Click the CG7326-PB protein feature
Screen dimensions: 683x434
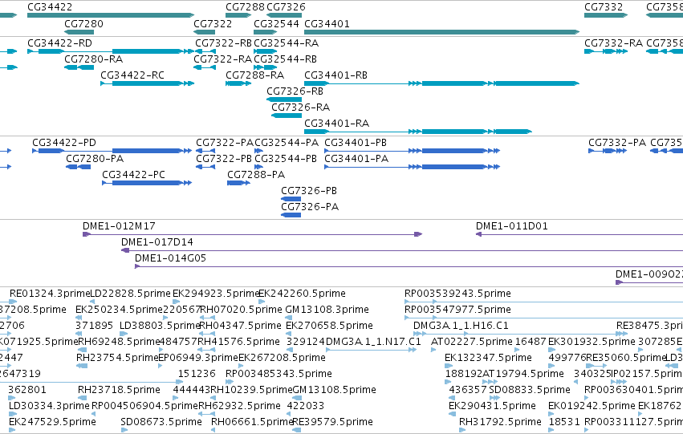(291, 199)
